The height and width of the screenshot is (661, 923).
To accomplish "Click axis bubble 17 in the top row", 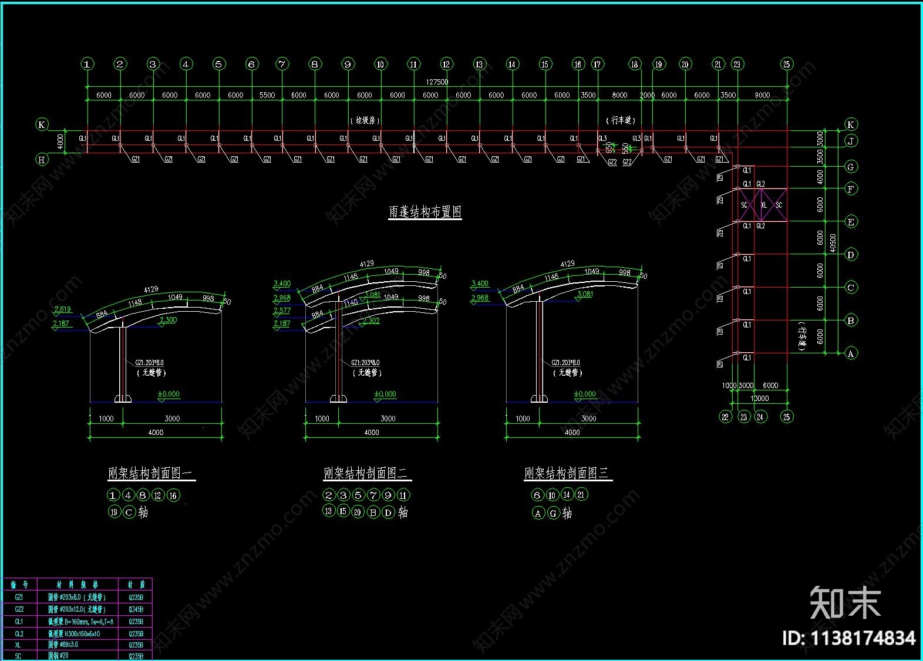I will click(597, 64).
